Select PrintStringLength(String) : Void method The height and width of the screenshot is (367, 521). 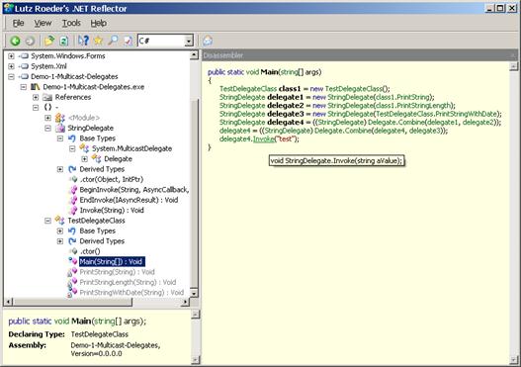pos(128,282)
